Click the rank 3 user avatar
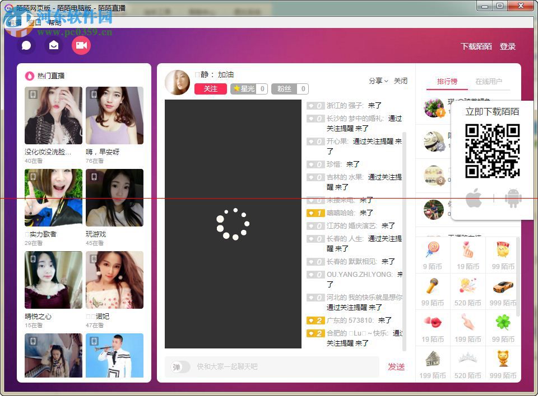The height and width of the screenshot is (396, 538). point(434,176)
